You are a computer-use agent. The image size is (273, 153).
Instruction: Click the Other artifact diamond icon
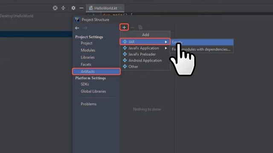tap(125, 66)
